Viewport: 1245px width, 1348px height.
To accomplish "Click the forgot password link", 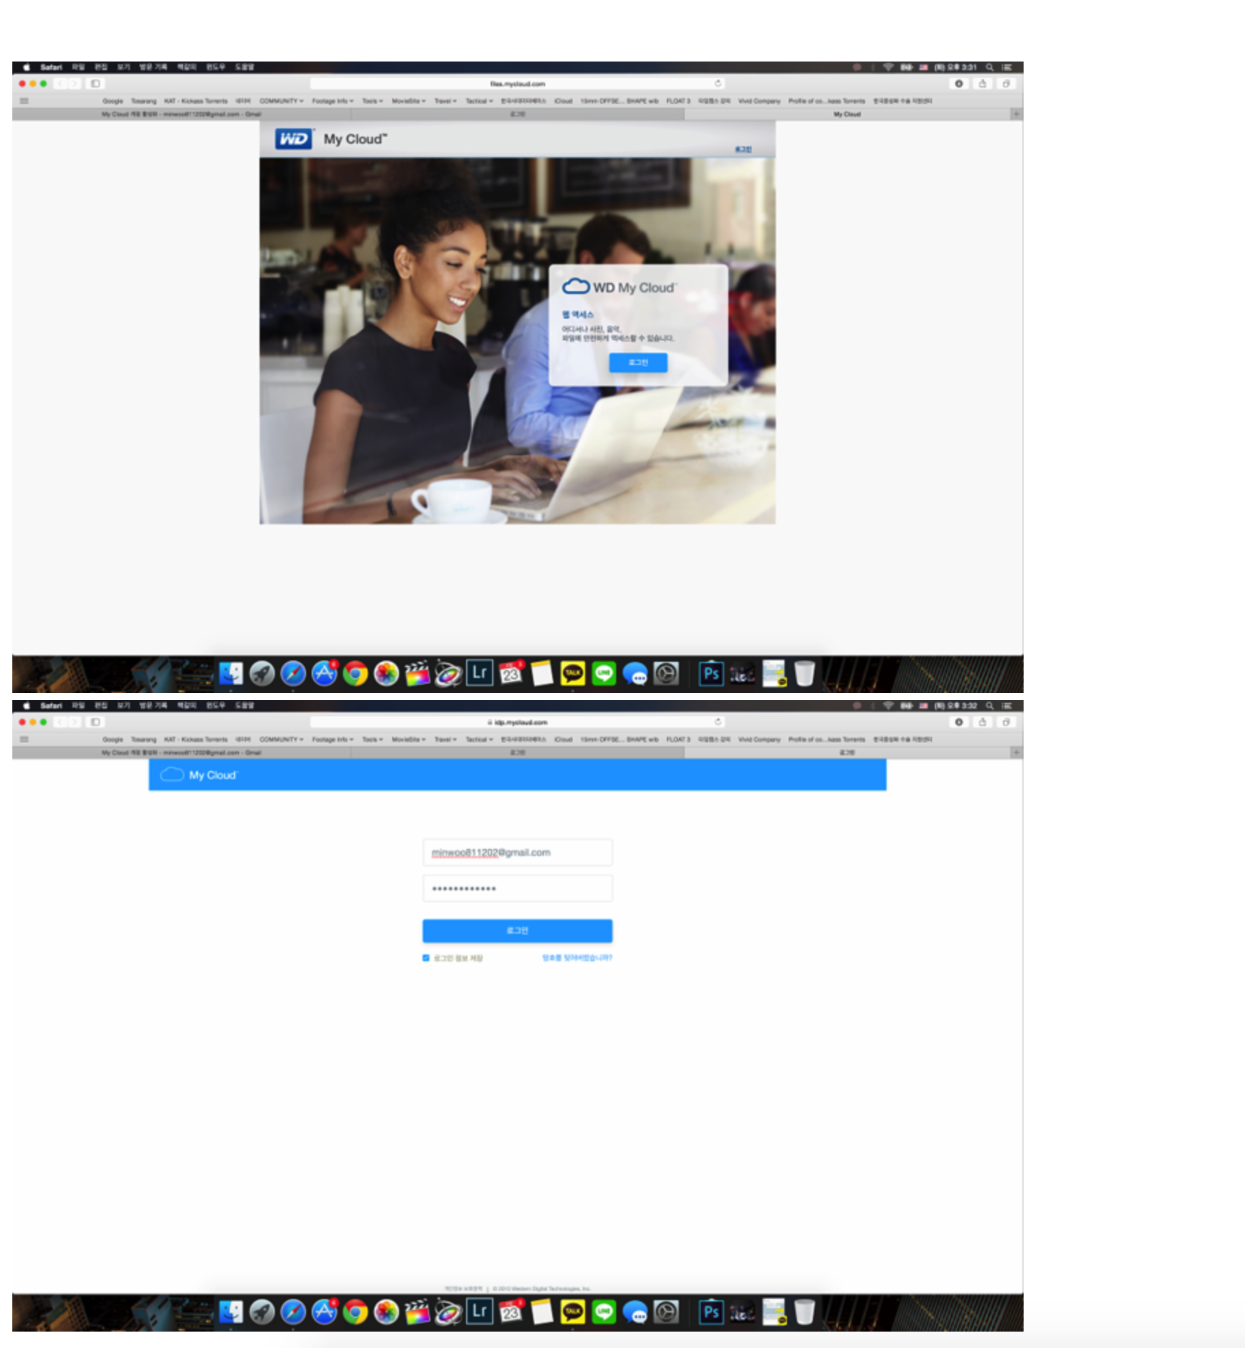I will coord(577,958).
